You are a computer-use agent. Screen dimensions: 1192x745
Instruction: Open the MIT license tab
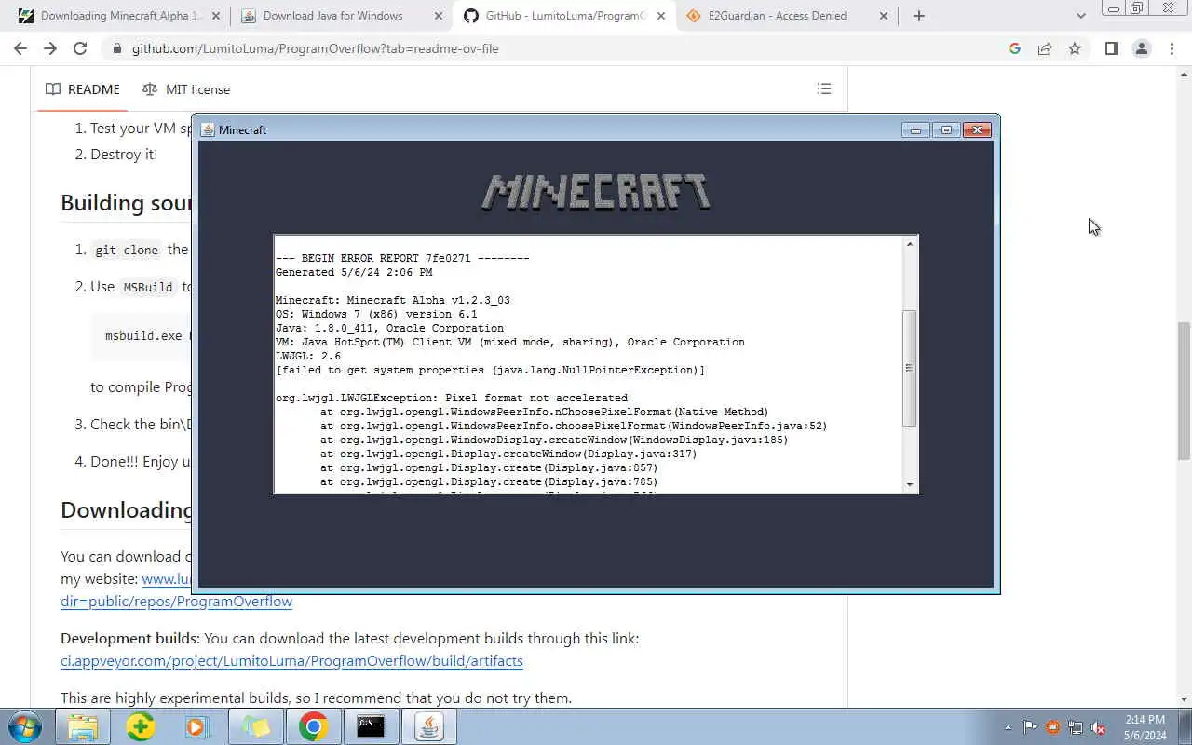(186, 89)
